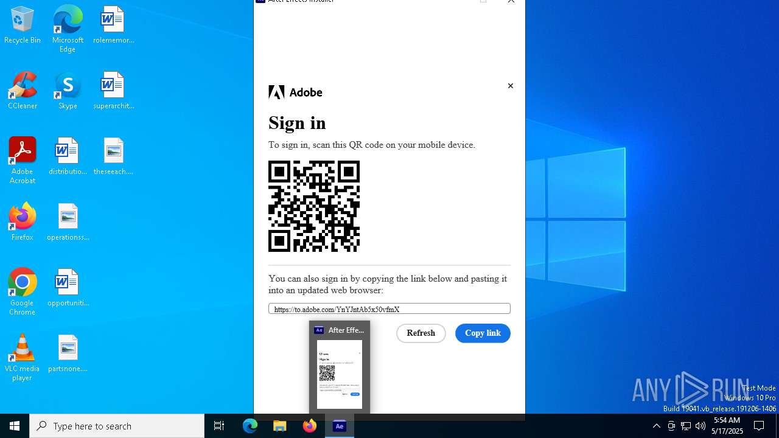Click the Task View taskbar button
The height and width of the screenshot is (438, 779).
(x=219, y=426)
